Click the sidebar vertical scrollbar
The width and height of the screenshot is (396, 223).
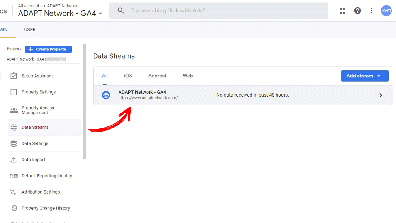coord(85,101)
